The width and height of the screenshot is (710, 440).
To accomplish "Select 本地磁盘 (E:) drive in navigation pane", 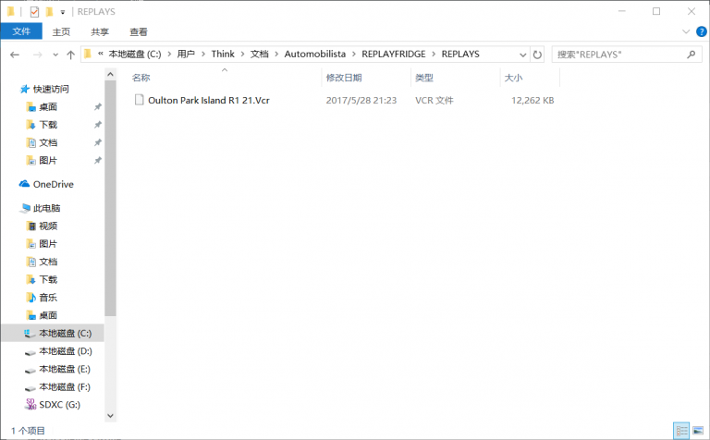I will pyautogui.click(x=65, y=369).
